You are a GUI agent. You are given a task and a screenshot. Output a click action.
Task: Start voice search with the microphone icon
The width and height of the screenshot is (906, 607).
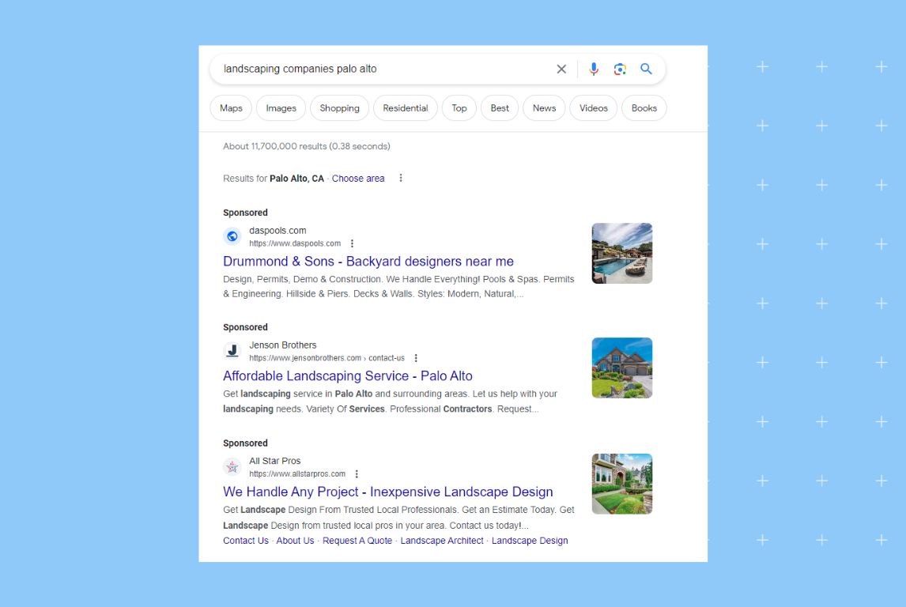[594, 69]
